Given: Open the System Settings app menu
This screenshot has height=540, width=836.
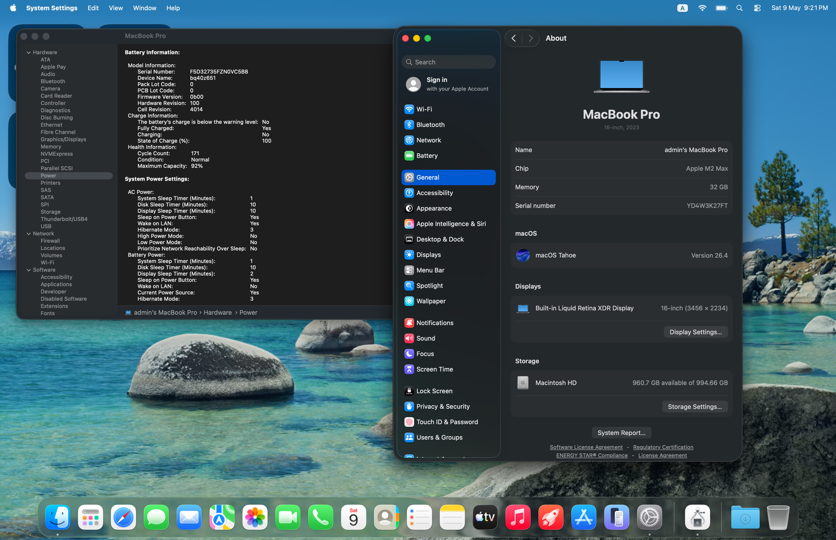Looking at the screenshot, I should [51, 8].
